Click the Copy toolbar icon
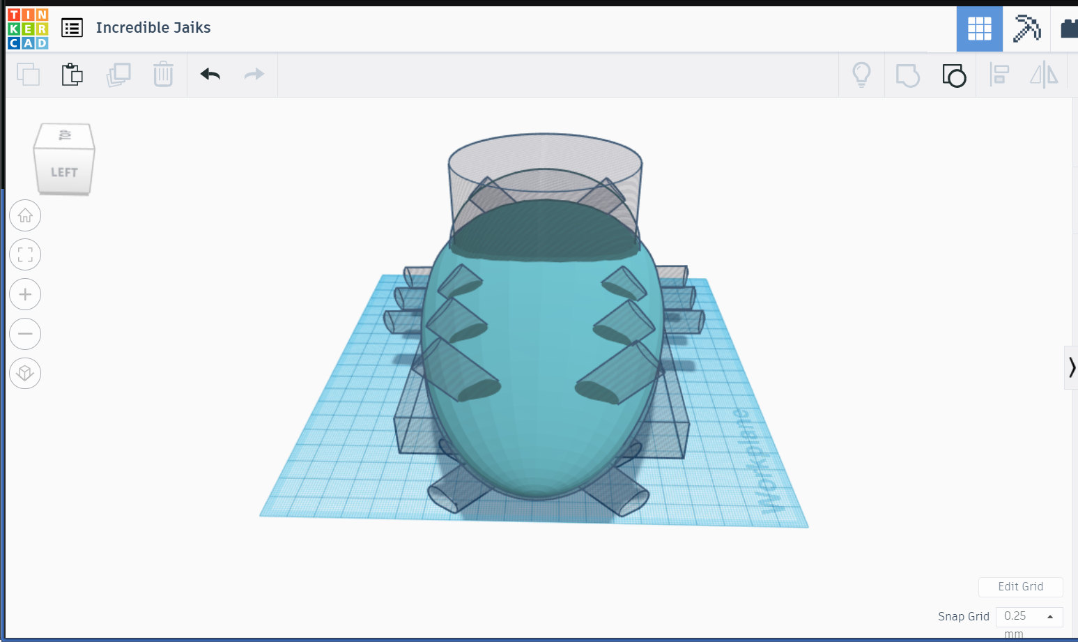 tap(29, 74)
